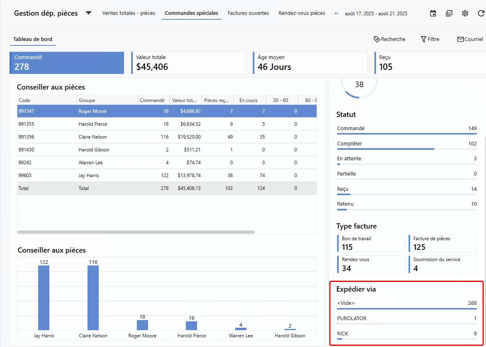Select the Commandé 278 summary card
486x347 pixels.
point(67,63)
